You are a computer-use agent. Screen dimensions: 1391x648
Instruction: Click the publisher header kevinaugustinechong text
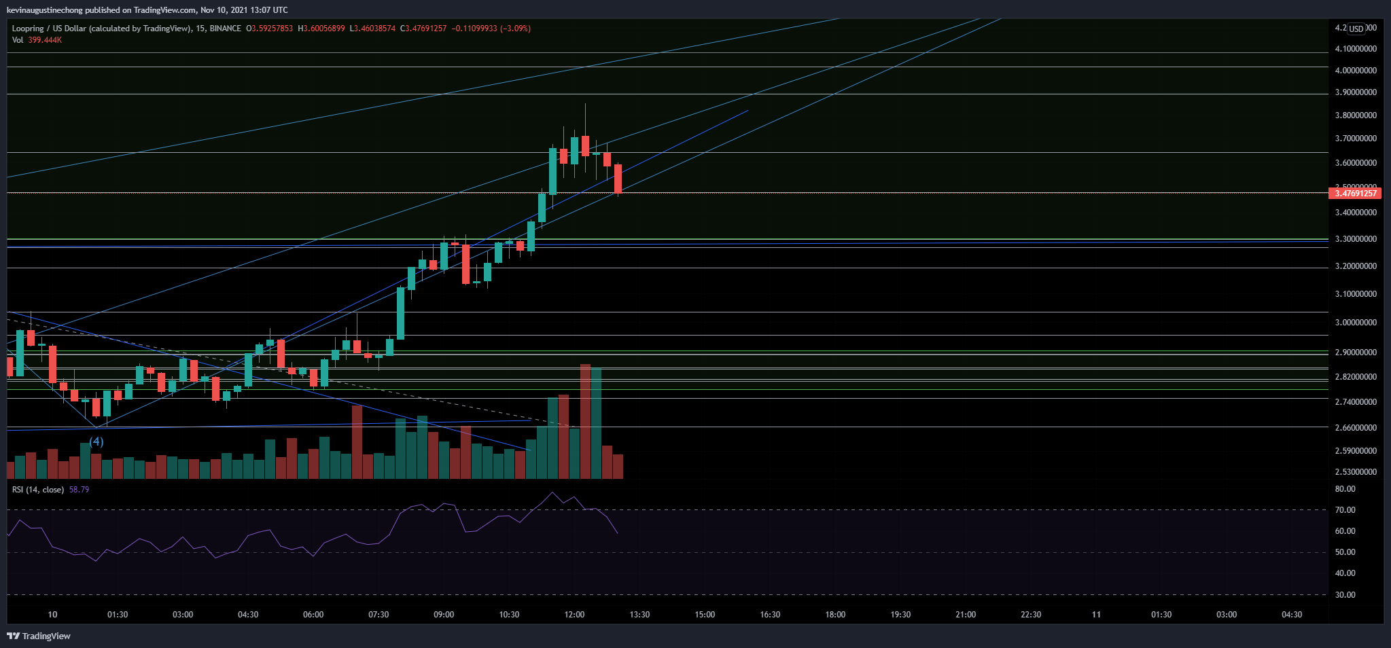[x=45, y=10]
